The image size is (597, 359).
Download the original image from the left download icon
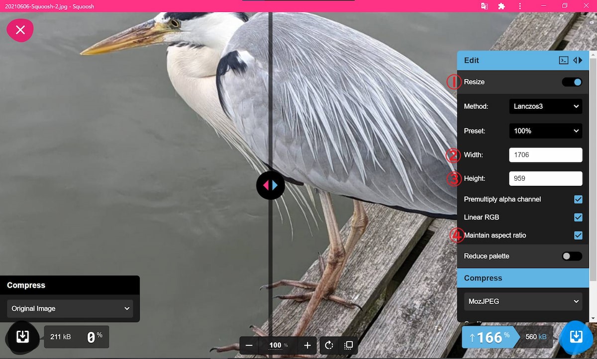coord(22,337)
